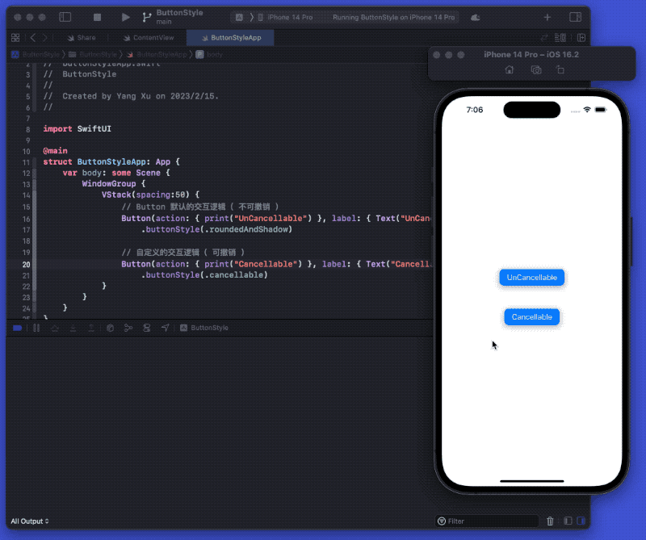The image size is (646, 540).
Task: Click the ButtonStyle folder breadcrumb
Action: click(x=93, y=54)
